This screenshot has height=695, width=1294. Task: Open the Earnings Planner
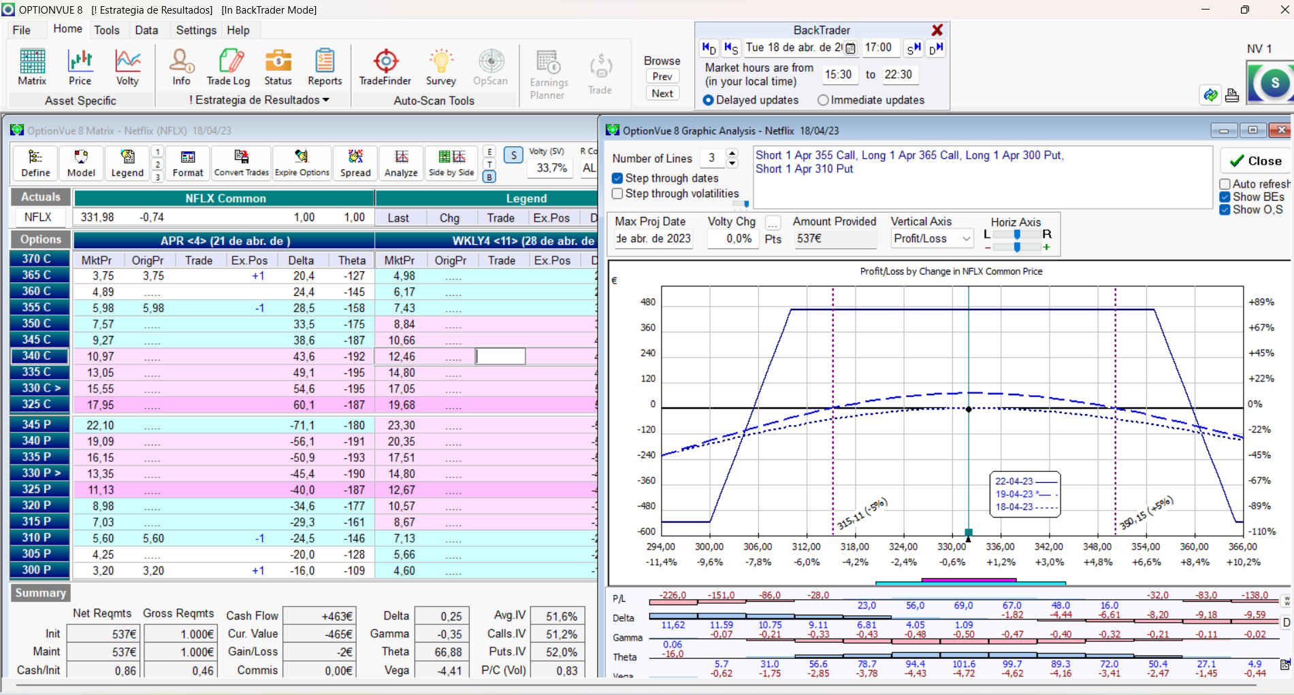tap(549, 75)
